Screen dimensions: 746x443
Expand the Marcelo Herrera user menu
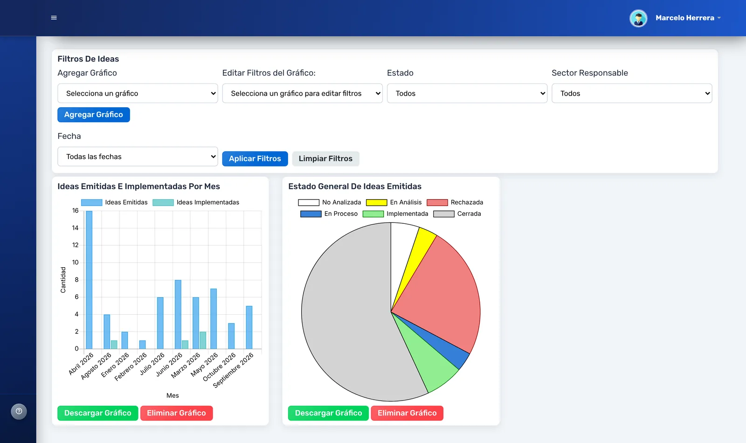tap(688, 18)
